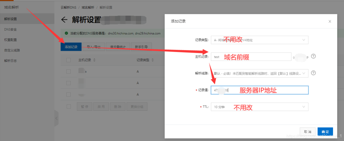
Task: Close the 添加记录 dialog with X
Action: (330, 21)
